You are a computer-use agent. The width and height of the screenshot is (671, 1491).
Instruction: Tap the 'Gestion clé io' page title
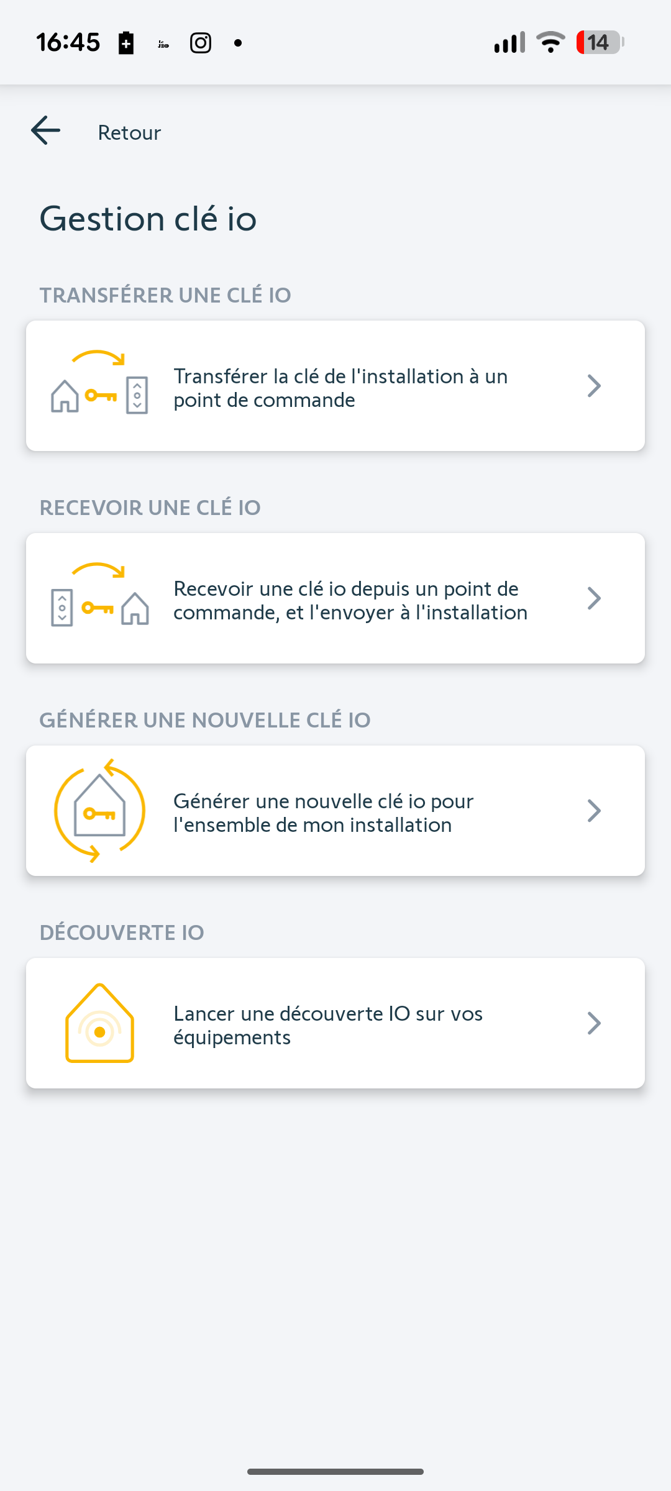point(148,219)
